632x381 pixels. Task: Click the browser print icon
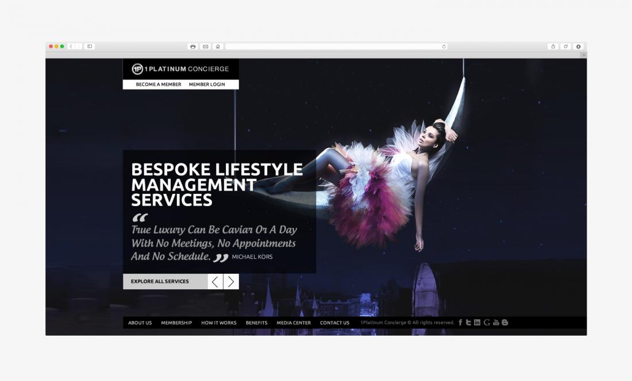click(x=193, y=46)
